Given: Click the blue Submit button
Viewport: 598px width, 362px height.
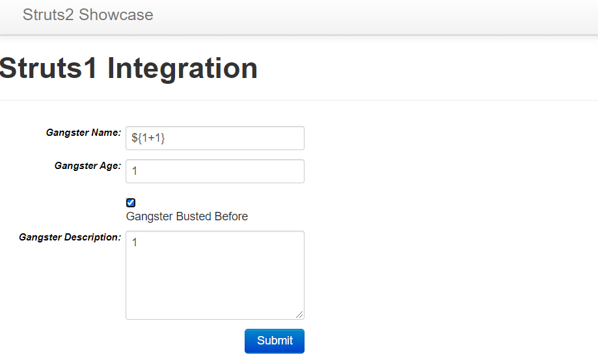Looking at the screenshot, I should pos(275,341).
